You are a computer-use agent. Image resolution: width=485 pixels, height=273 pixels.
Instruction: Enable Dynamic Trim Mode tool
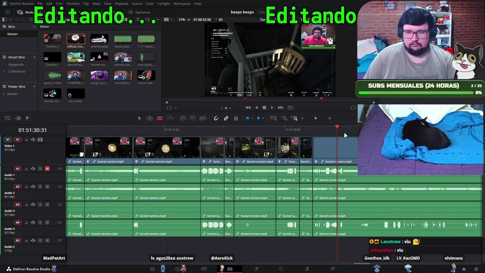pos(170,118)
